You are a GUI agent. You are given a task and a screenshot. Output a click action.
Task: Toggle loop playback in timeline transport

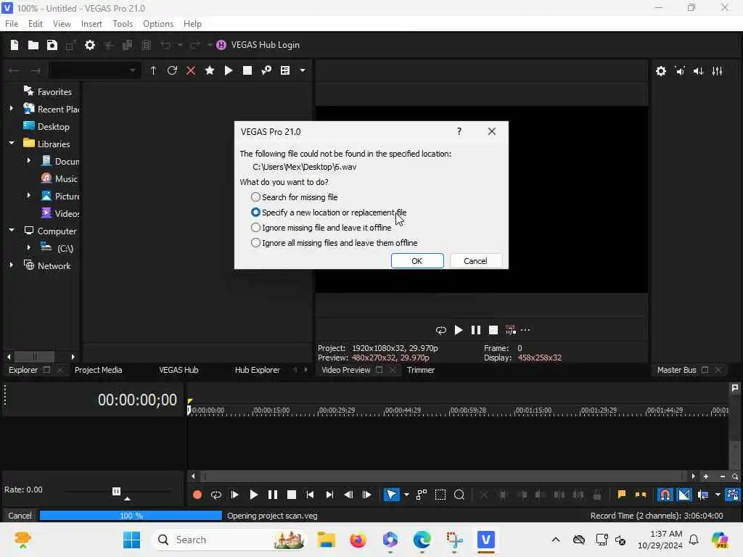[216, 495]
